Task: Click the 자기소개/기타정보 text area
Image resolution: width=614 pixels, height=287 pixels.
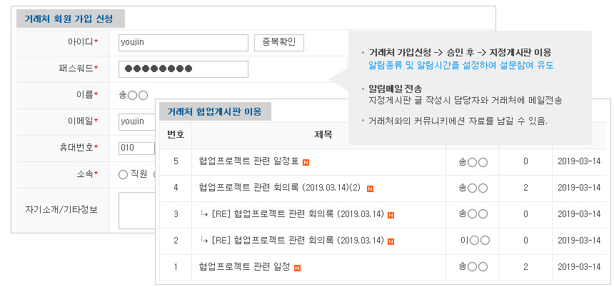Action: tap(137, 211)
